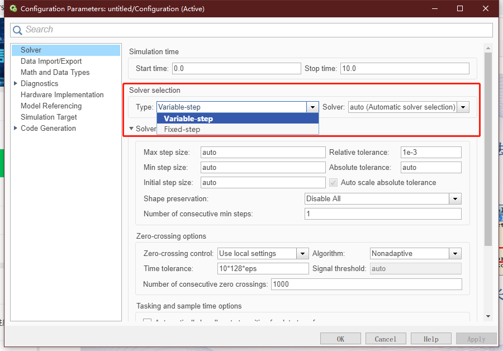
Task: Click the Configuration Parameters gear icon in title bar
Action: click(13, 8)
